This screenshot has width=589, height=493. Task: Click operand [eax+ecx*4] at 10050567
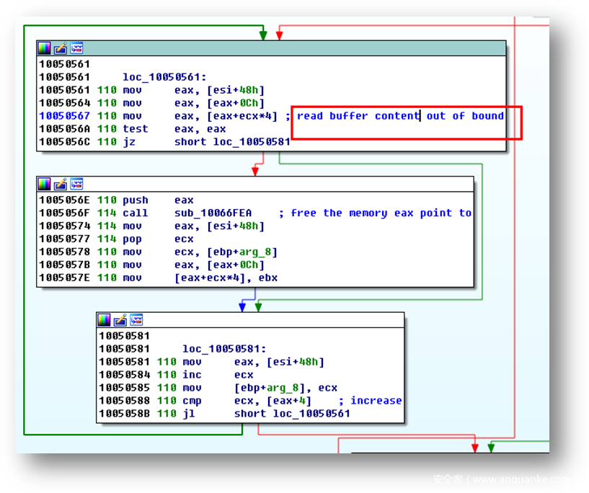(242, 116)
